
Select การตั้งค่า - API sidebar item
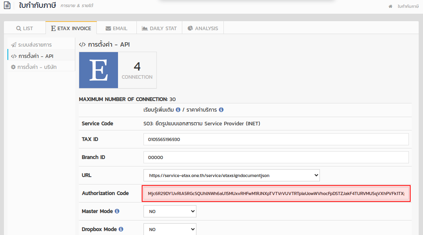click(x=41, y=56)
